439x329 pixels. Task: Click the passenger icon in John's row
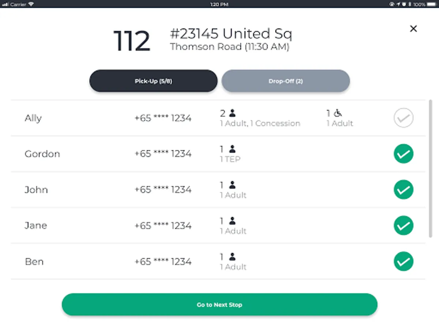[x=232, y=185]
